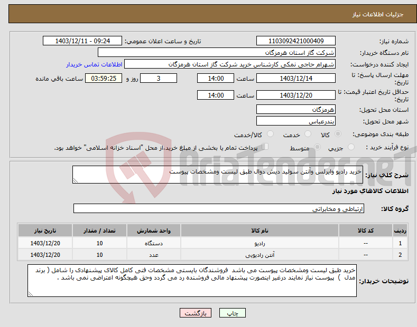Click the remaining time 03:59:25 field

[104, 78]
